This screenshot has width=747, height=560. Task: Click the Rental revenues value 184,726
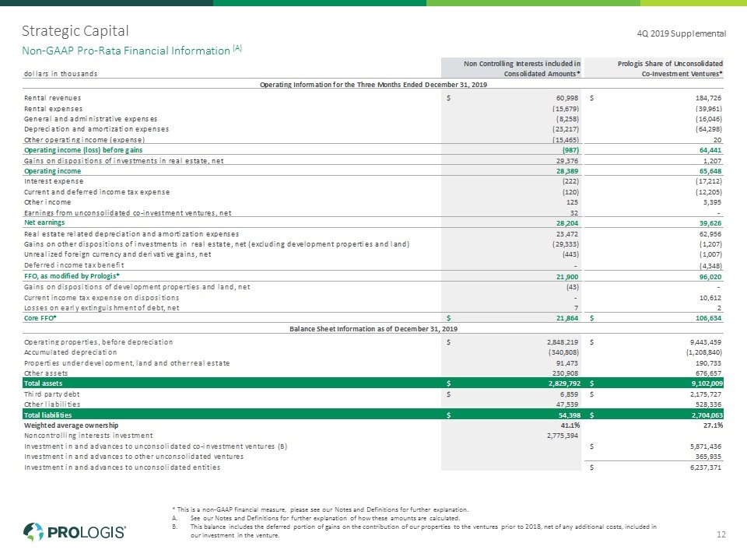coord(708,98)
